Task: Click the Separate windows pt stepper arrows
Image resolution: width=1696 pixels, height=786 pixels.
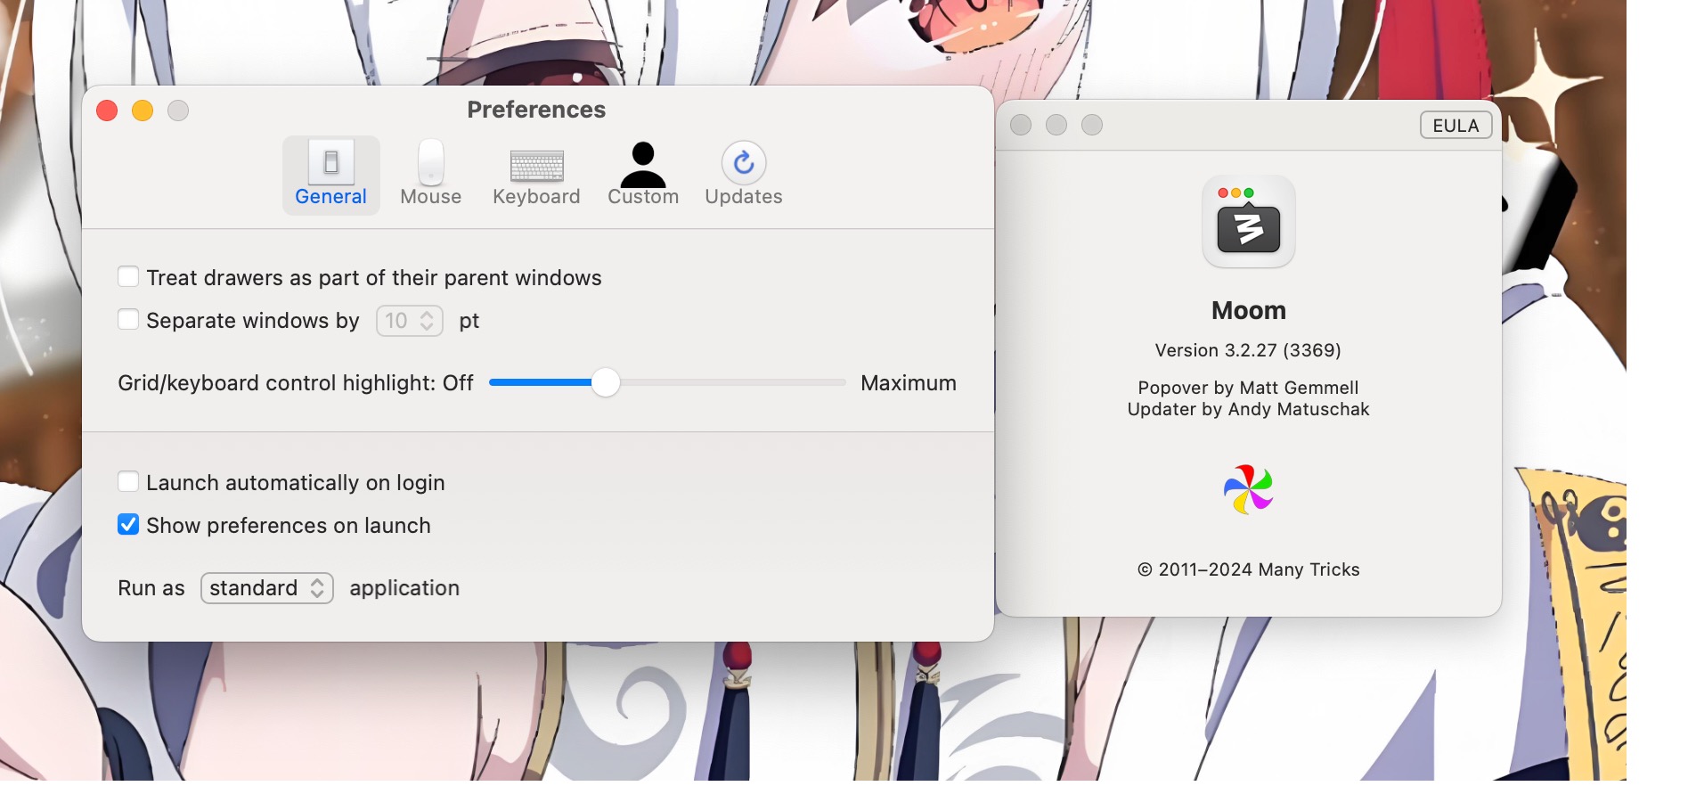Action: (x=428, y=321)
